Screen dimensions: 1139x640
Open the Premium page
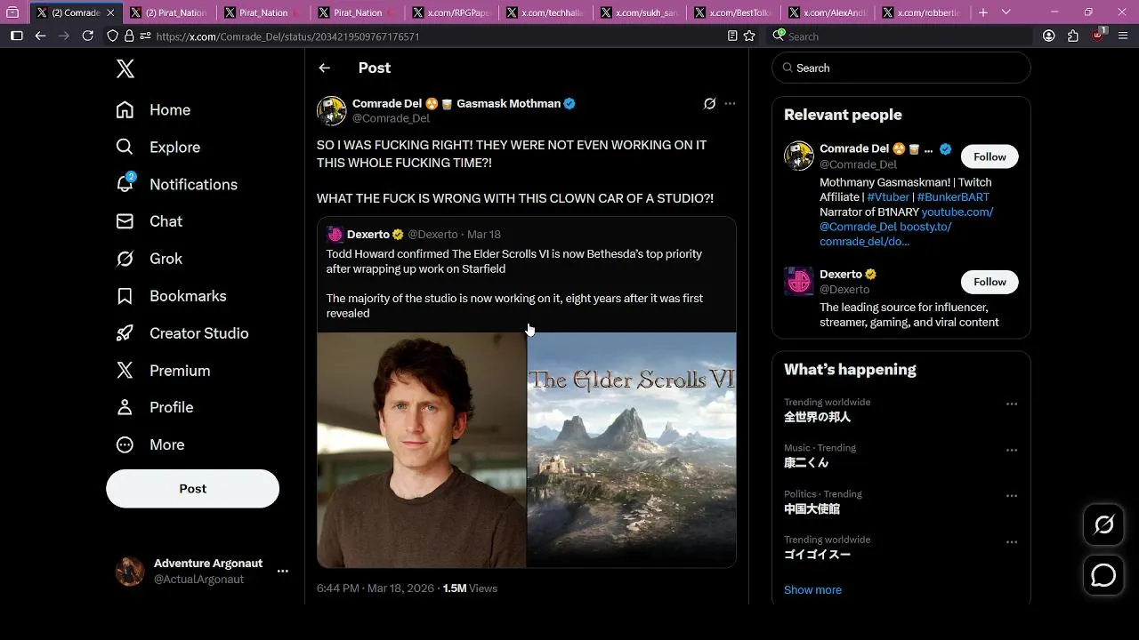coord(163,371)
